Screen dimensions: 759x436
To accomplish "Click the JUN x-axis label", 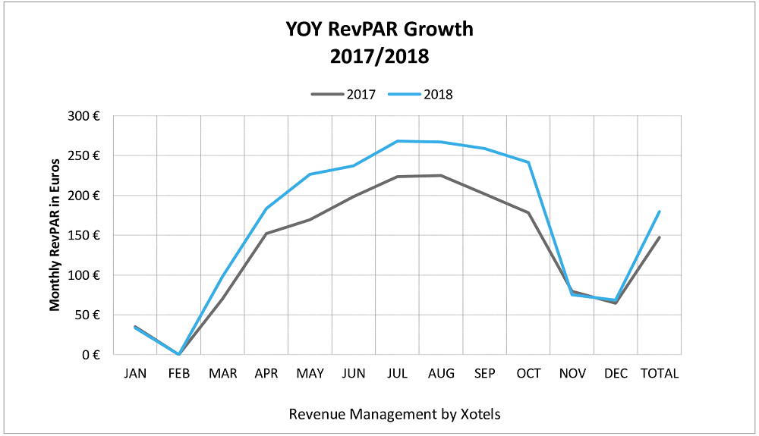I will point(354,374).
